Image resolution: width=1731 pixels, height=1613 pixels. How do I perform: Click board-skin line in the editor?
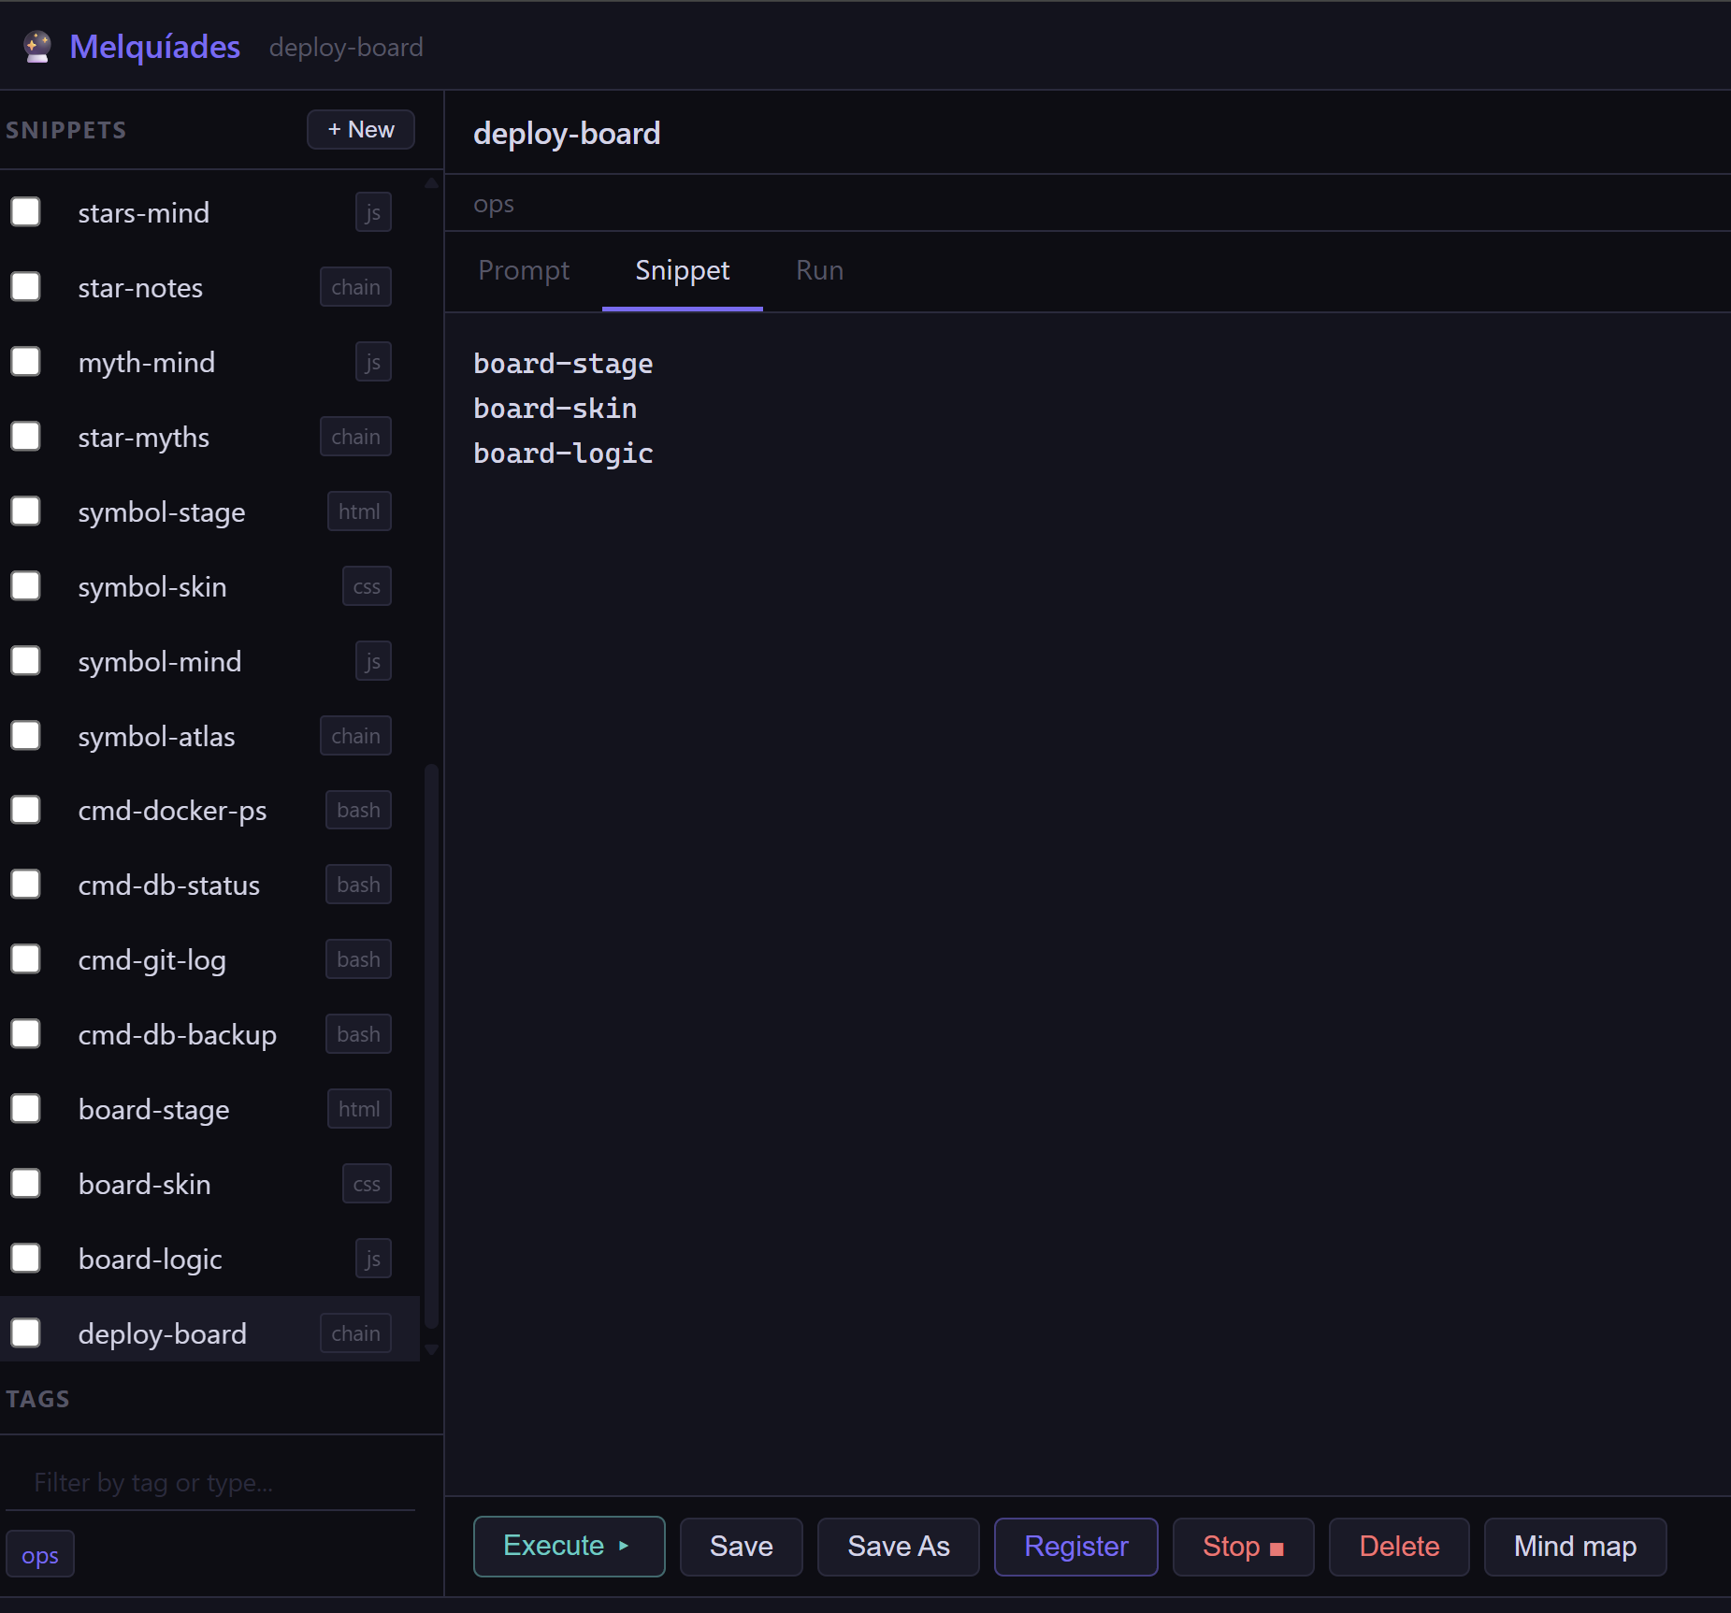[x=555, y=409]
